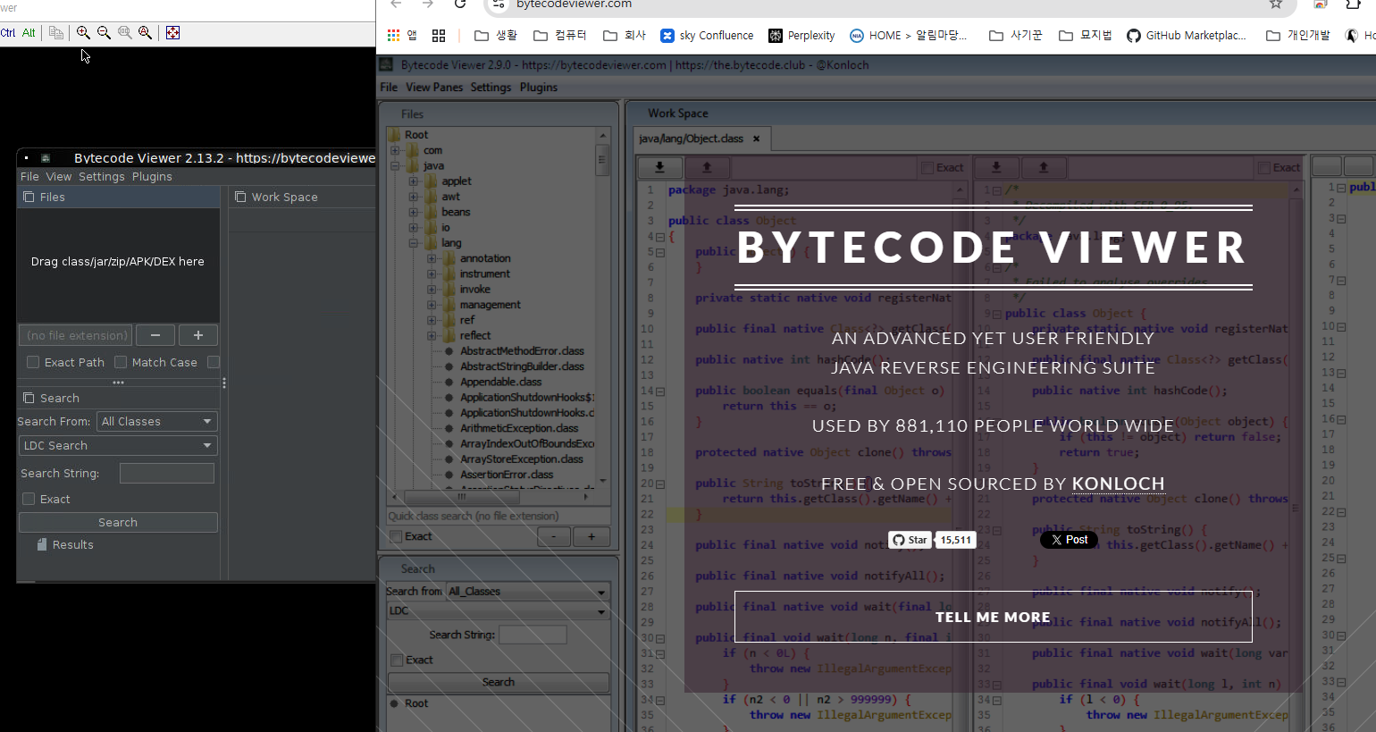This screenshot has width=1376, height=732.
Task: Click the X Post share button
Action: [1069, 540]
